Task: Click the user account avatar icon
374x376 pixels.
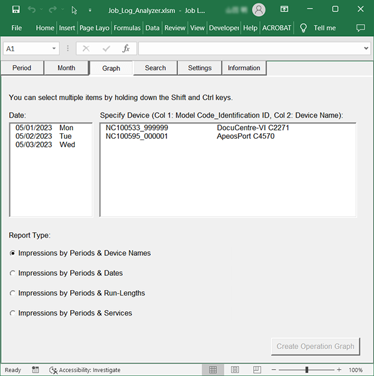Action: [x=259, y=10]
